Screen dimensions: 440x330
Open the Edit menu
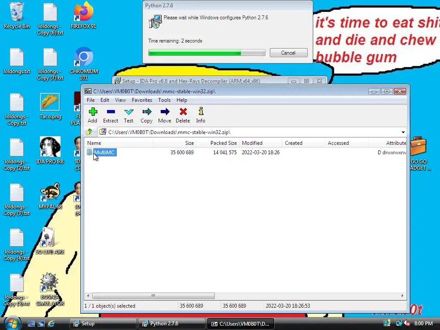tap(105, 100)
